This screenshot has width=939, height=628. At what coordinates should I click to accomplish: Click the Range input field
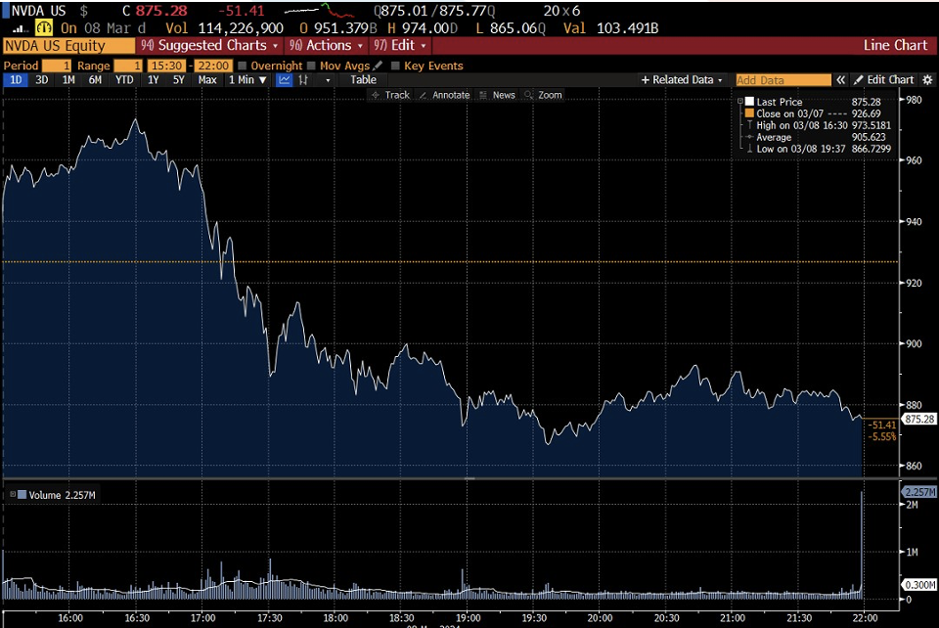click(128, 66)
